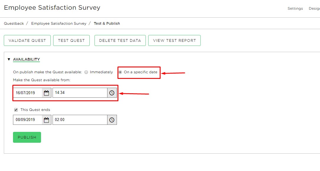The image size is (320, 171).
Task: Click the TEST QUEST button
Action: [71, 41]
